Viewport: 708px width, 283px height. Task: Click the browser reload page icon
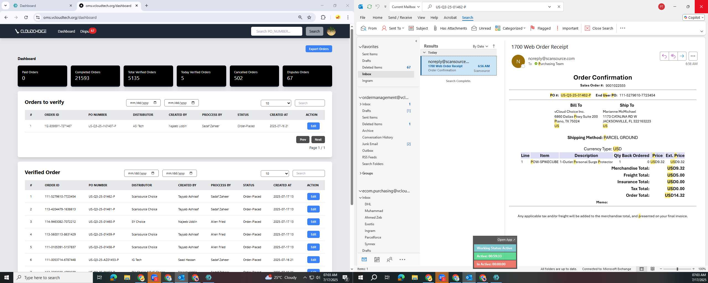(26, 17)
